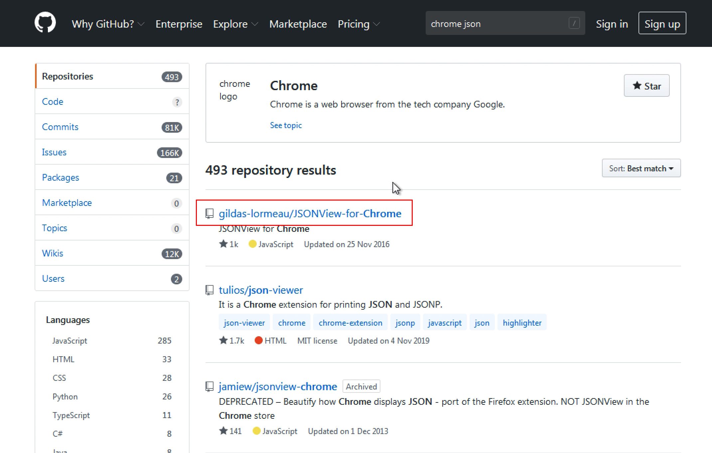The image size is (712, 453).
Task: Open the Sort: Best match dropdown
Action: pos(641,168)
